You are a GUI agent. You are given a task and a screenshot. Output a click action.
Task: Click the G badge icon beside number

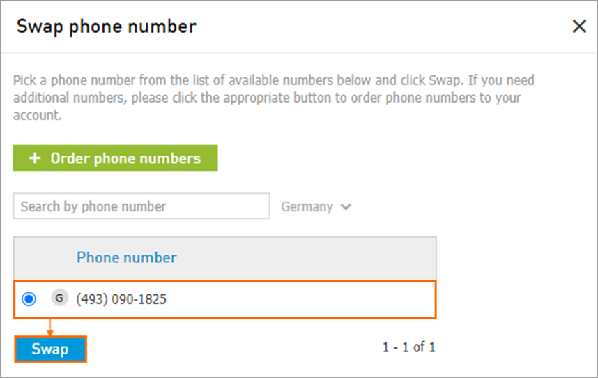click(x=59, y=298)
